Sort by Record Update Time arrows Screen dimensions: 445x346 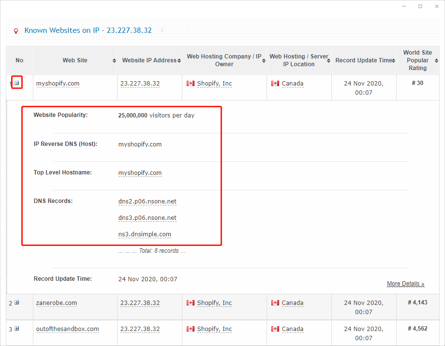pos(394,61)
